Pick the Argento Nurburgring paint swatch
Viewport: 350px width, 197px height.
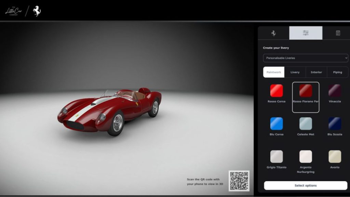pyautogui.click(x=306, y=156)
